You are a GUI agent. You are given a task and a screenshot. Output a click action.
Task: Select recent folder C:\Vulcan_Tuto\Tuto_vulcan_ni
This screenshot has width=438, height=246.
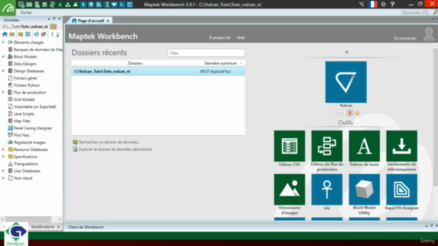158,71
